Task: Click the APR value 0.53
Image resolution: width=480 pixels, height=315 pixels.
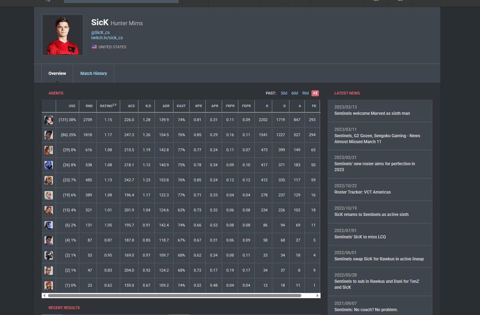Action: 214,225
